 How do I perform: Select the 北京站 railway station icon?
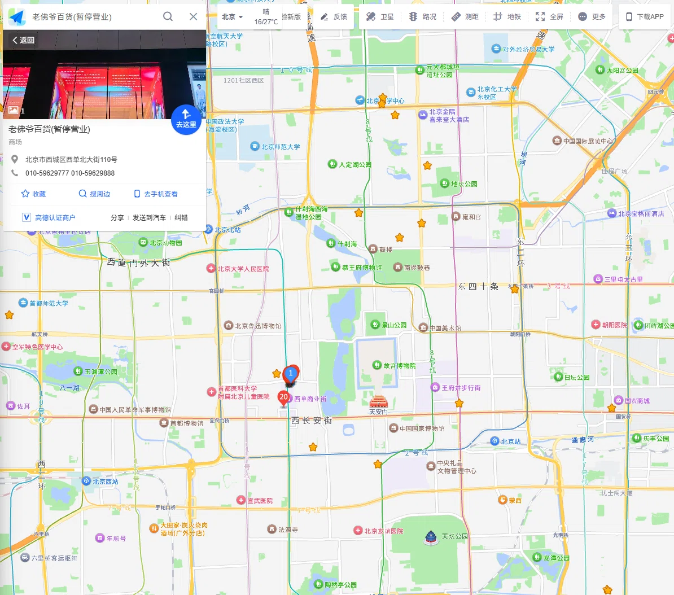(x=494, y=441)
